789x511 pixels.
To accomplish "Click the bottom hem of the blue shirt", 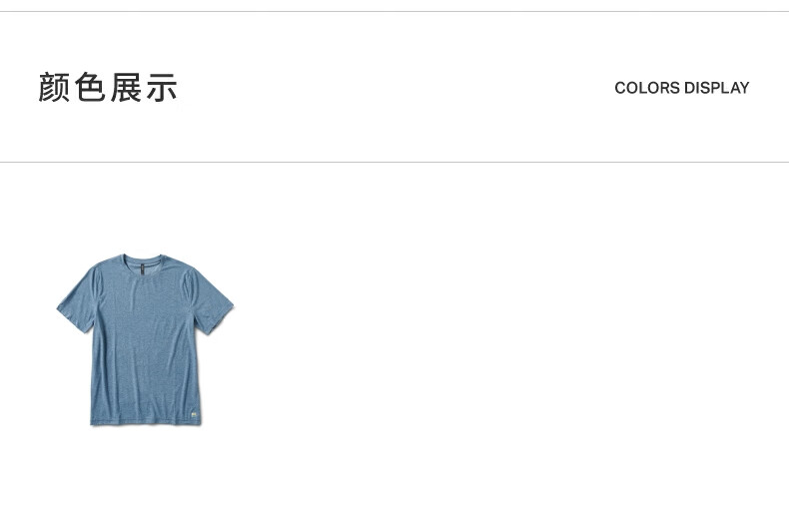I will tap(146, 422).
